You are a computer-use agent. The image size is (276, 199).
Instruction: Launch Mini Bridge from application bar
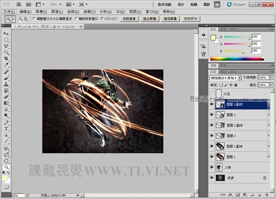[28, 4]
